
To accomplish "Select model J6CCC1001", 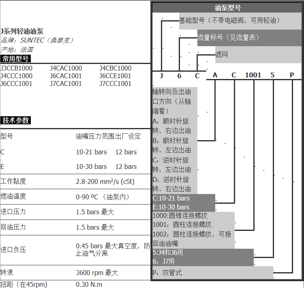I will [16, 83].
